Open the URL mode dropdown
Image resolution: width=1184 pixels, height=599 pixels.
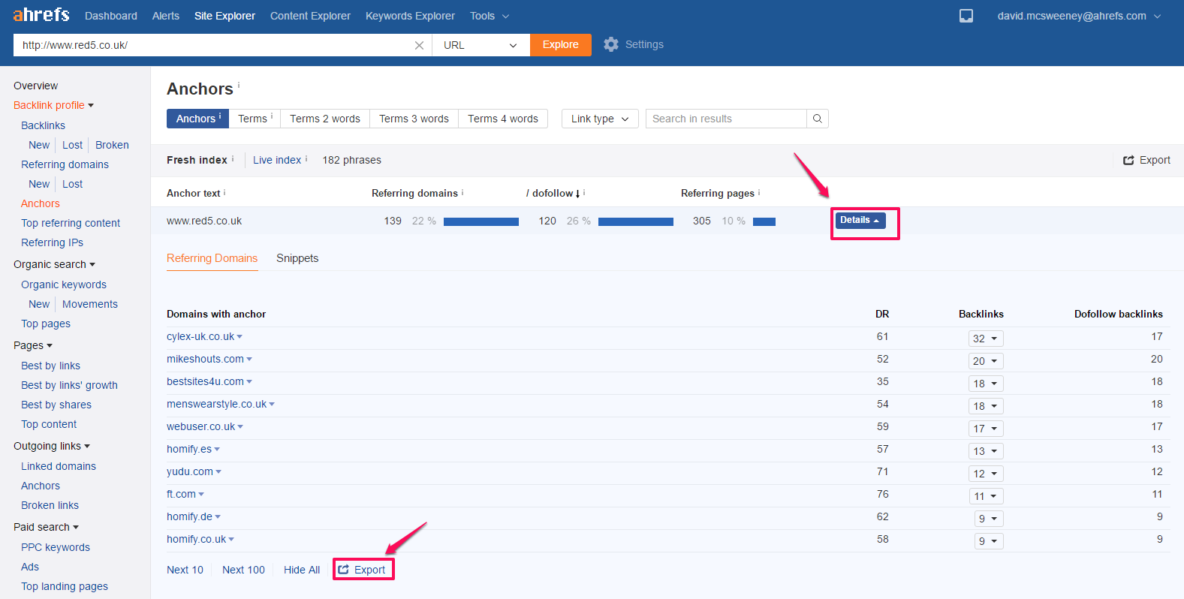481,45
